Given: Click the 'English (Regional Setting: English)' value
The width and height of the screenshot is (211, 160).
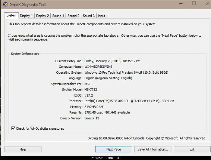Looking at the screenshot, I should pos(108,78).
